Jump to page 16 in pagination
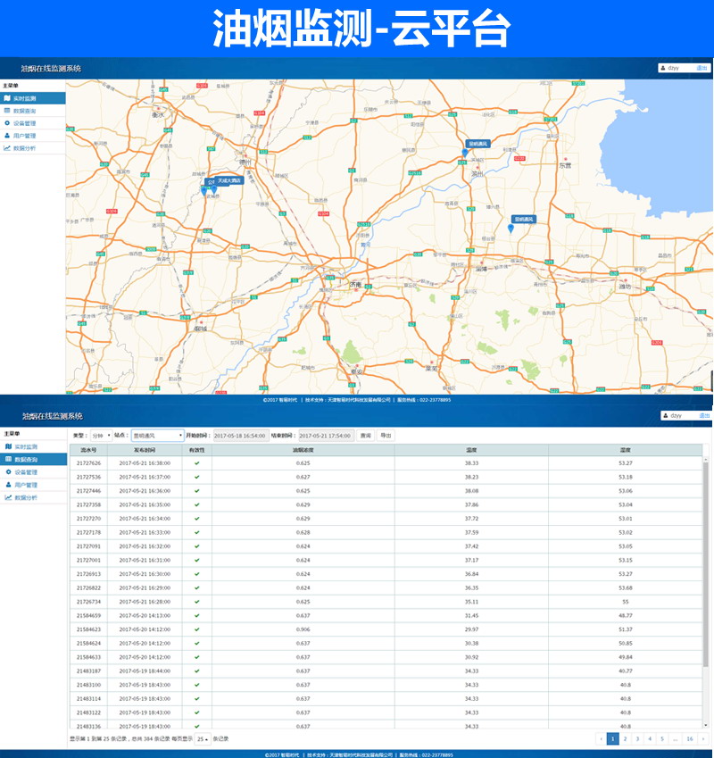Image resolution: width=714 pixels, height=758 pixels. tap(689, 739)
